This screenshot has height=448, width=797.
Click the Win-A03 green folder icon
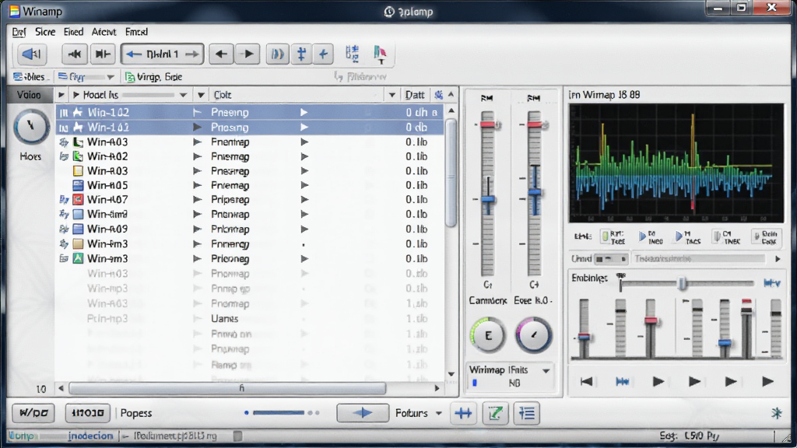coord(78,142)
